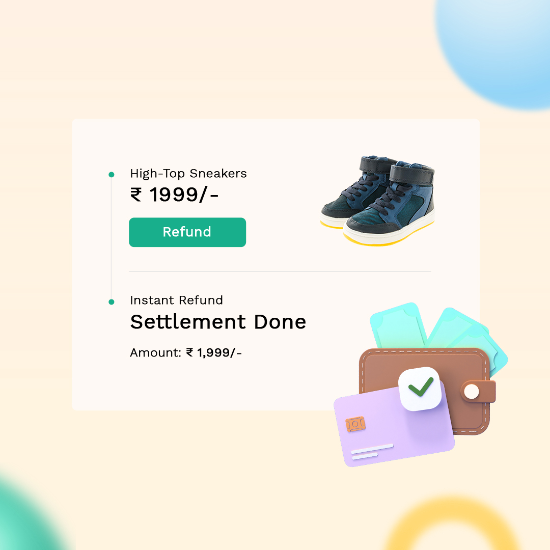Click the white lines on the credit card
This screenshot has height=550, width=550.
[372, 452]
